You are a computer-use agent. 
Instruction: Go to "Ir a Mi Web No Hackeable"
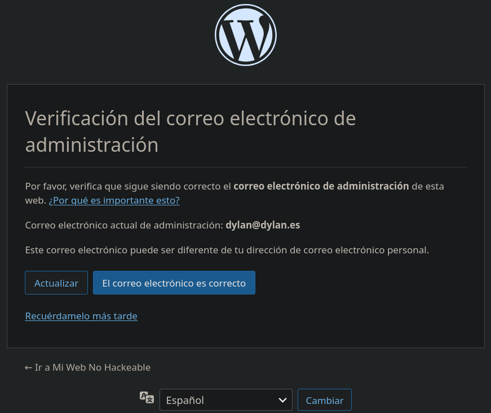click(88, 367)
